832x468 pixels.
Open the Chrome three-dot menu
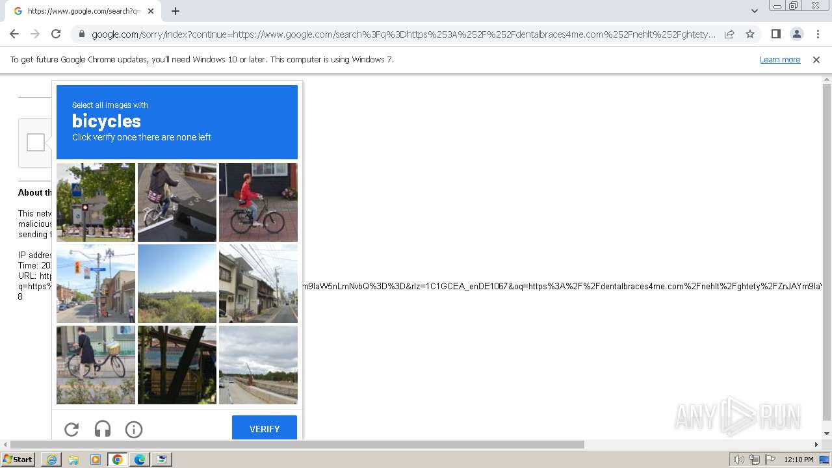tap(818, 34)
